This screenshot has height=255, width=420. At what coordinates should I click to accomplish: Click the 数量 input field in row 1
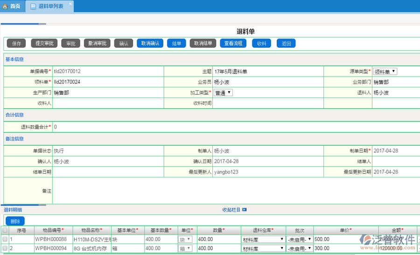click(x=218, y=239)
